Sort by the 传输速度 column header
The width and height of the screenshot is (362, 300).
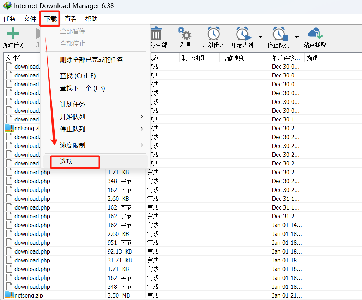point(233,58)
